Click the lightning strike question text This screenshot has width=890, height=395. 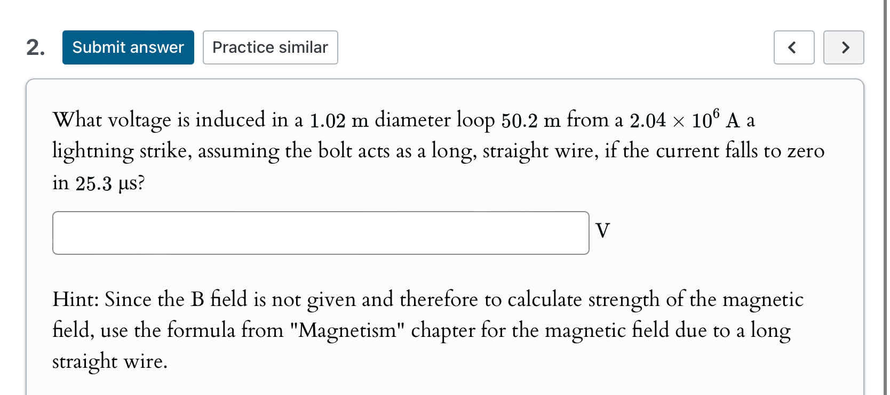(x=438, y=151)
